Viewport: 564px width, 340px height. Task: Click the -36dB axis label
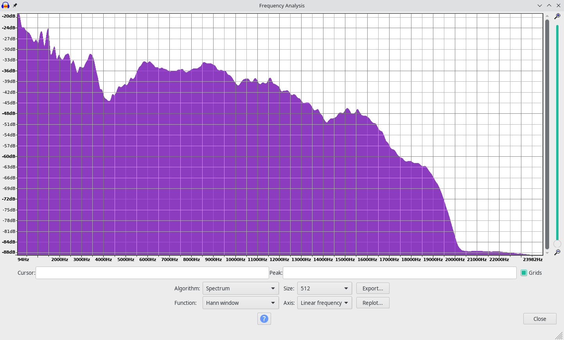coord(9,71)
